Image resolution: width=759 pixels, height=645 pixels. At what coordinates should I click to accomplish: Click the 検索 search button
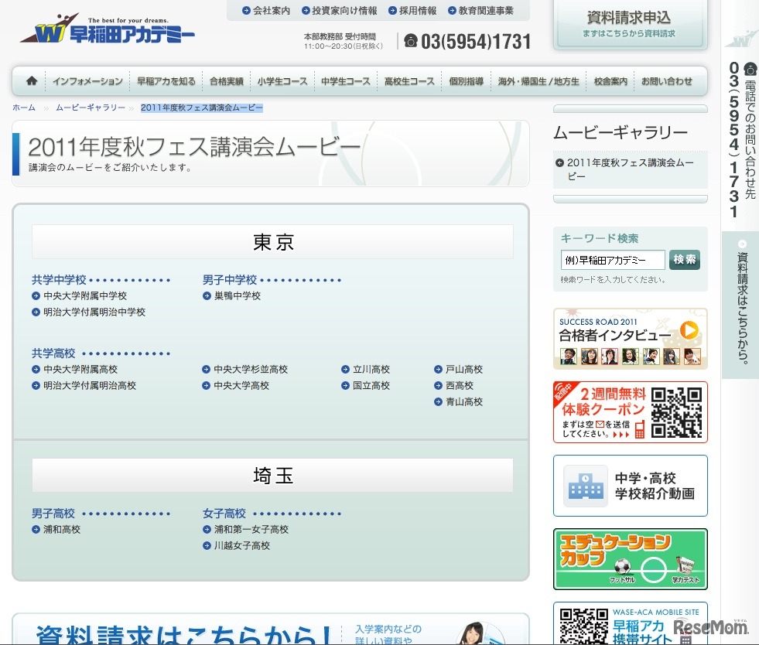[684, 260]
